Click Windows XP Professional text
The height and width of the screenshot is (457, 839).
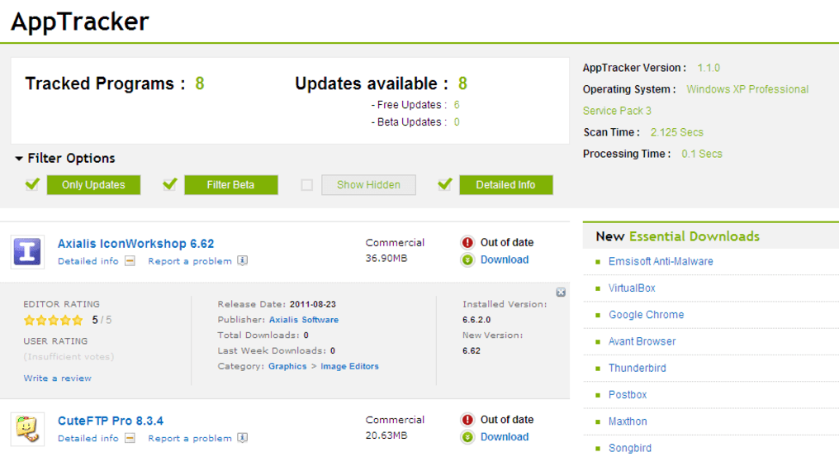pyautogui.click(x=747, y=89)
